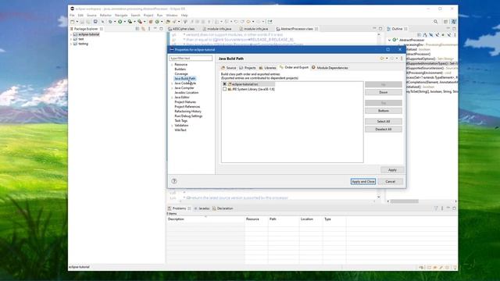The width and height of the screenshot is (500, 281).
Task: Open the Refactor menu
Action: point(105,16)
